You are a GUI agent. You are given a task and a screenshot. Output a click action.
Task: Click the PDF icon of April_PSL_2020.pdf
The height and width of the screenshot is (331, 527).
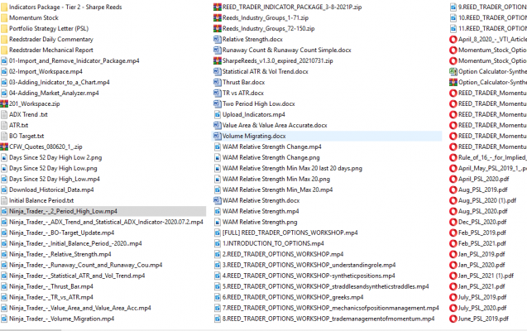click(453, 179)
